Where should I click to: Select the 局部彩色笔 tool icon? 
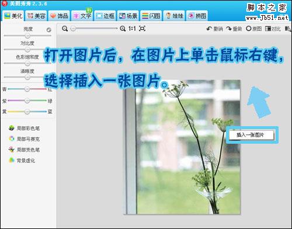tap(12, 128)
